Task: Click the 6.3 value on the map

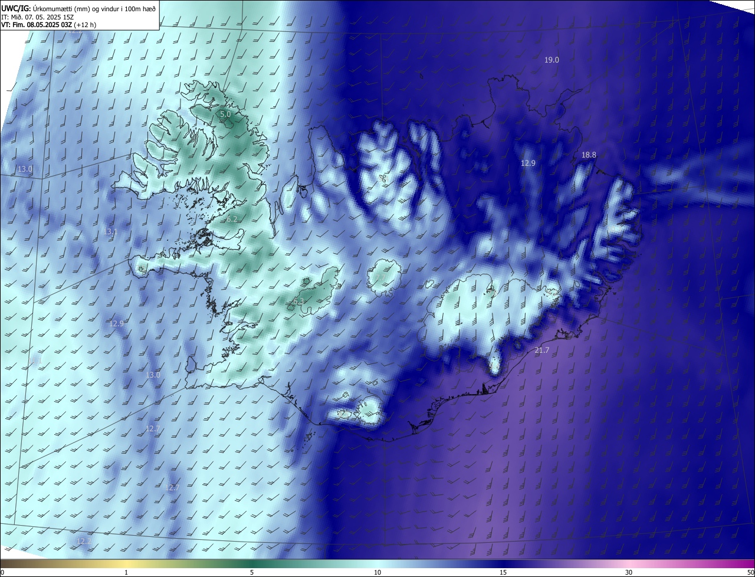Action: (x=298, y=301)
